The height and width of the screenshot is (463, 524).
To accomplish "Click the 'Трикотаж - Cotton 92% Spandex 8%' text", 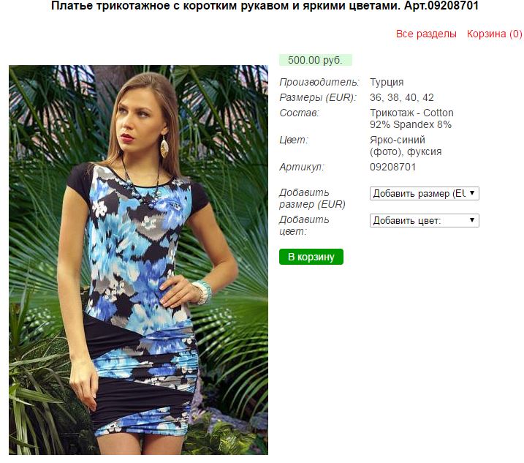I will click(x=411, y=118).
